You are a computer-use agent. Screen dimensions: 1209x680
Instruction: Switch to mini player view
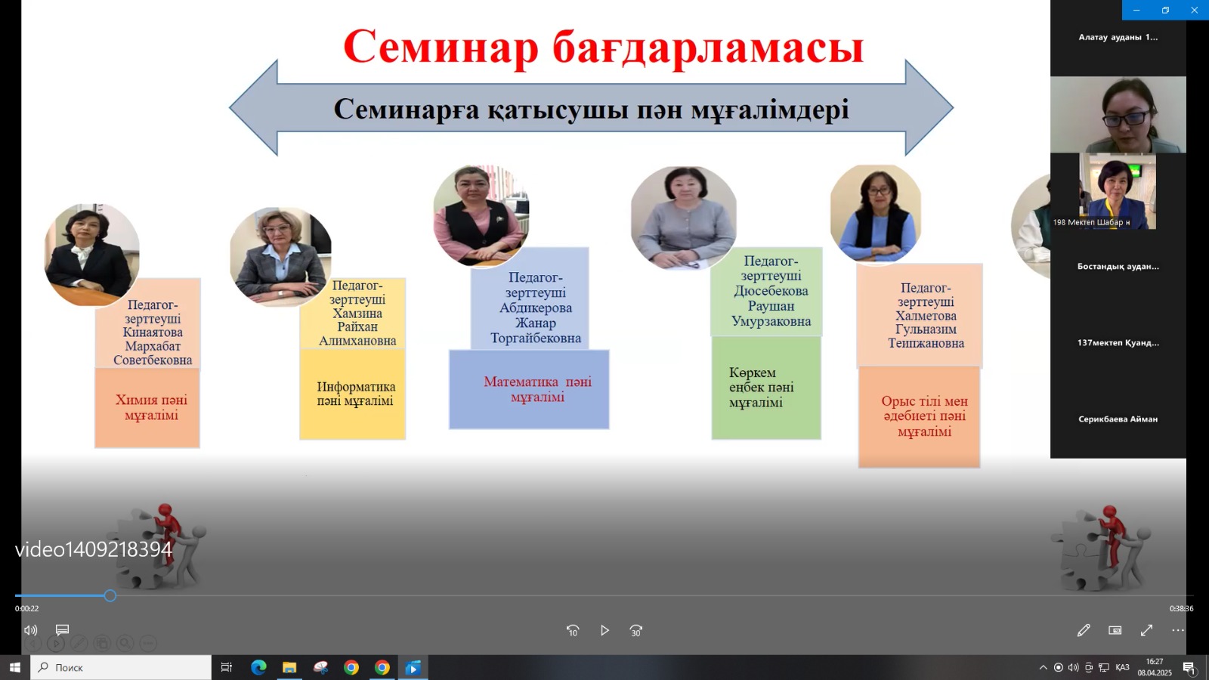coord(1115,630)
